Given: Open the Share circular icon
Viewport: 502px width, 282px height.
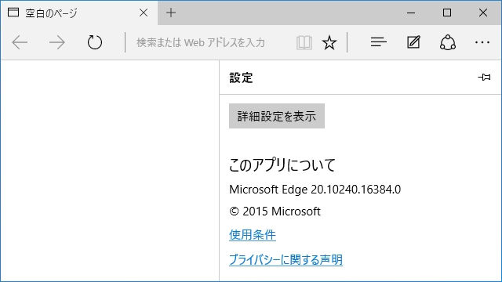Looking at the screenshot, I should tap(448, 42).
